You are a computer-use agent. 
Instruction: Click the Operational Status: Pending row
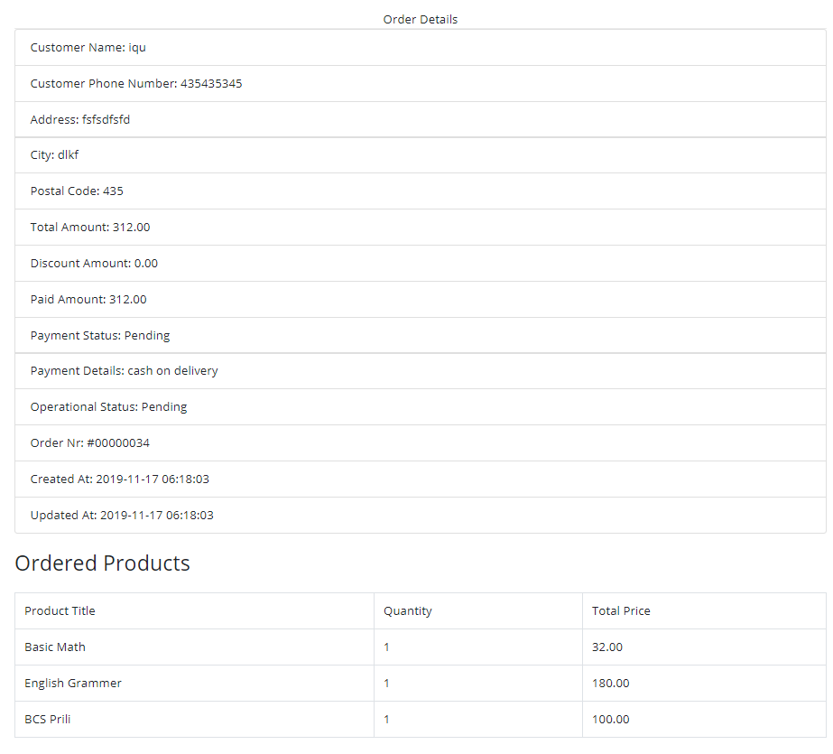pos(421,407)
